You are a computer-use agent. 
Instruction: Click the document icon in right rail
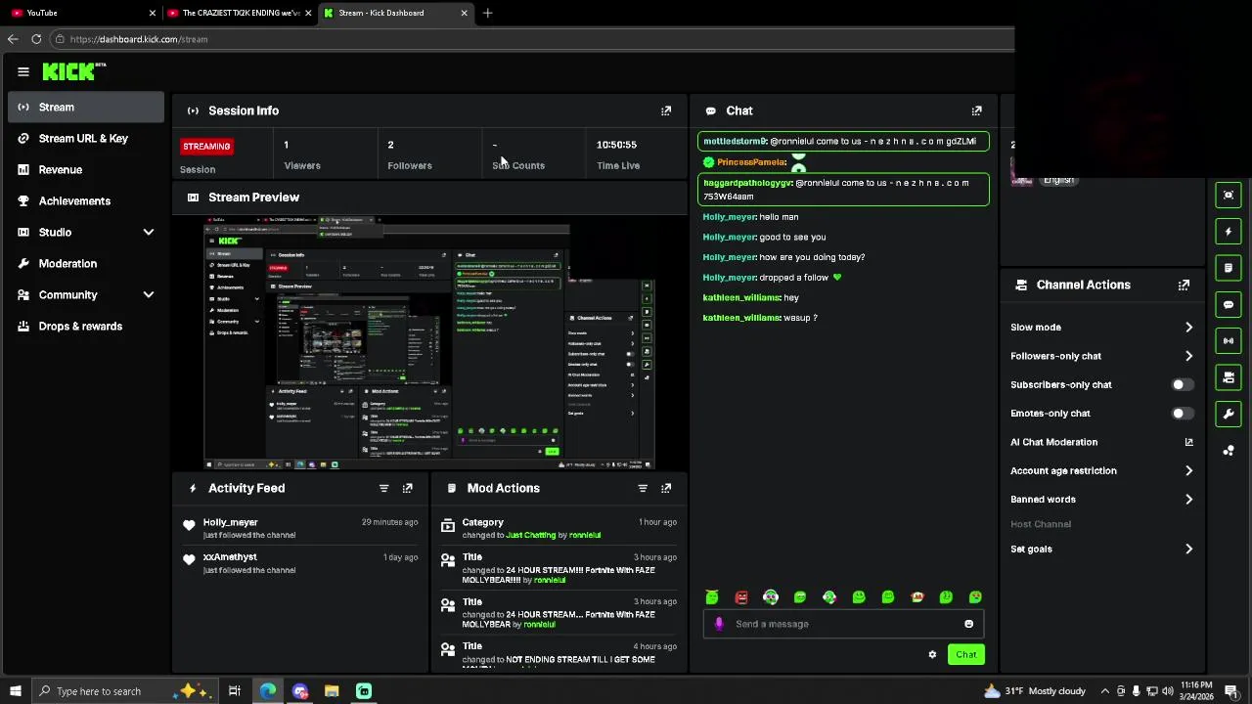coord(1229,268)
